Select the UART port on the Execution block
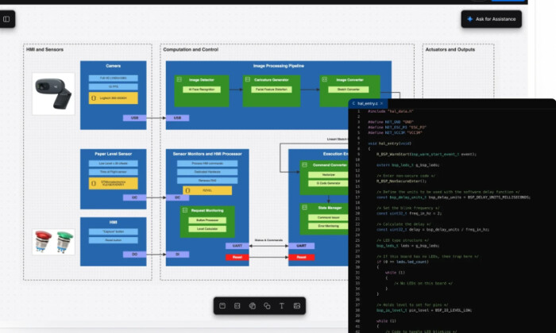Screen dimensions: 556x333 click(301, 246)
